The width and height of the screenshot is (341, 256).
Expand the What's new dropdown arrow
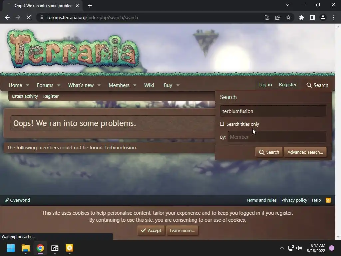click(99, 85)
